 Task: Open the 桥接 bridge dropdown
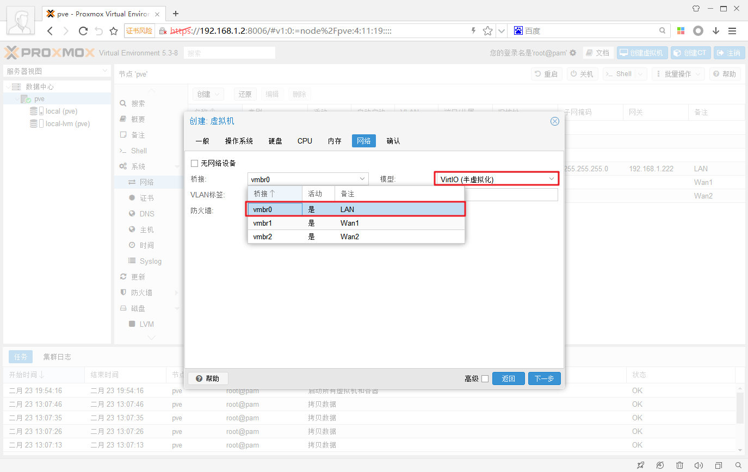pyautogui.click(x=363, y=179)
